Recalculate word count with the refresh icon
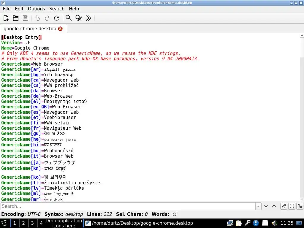This screenshot has height=228, width=304. point(175,214)
